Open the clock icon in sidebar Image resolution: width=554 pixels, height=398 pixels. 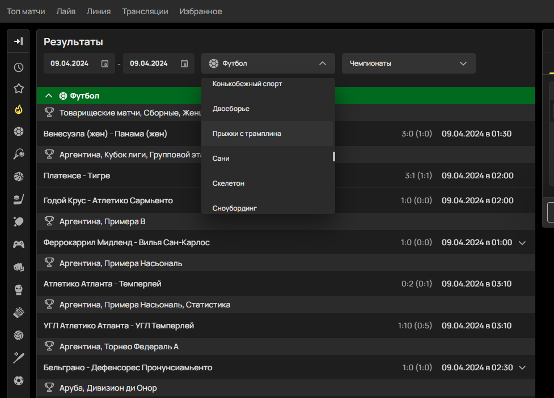tap(19, 67)
